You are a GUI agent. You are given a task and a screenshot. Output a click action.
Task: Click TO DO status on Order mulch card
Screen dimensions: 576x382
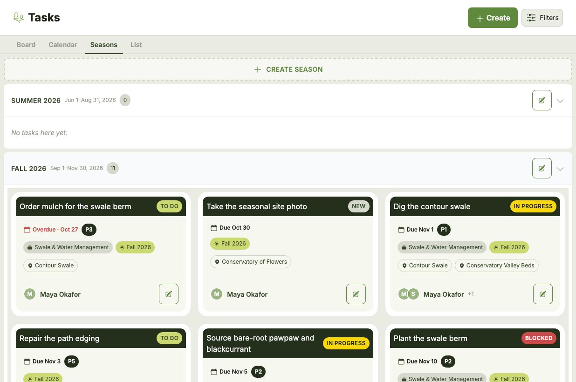pos(169,206)
